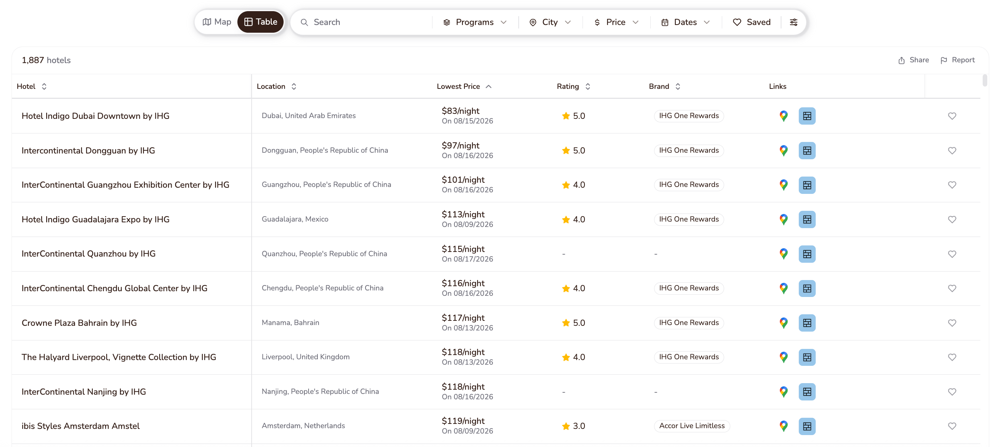Open the Dates filter dropdown

click(686, 22)
